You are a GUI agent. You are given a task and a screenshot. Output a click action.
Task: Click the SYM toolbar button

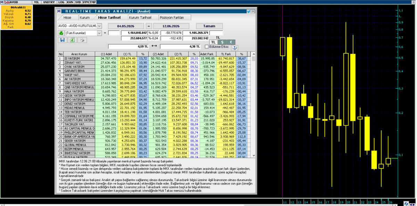[85, 2]
